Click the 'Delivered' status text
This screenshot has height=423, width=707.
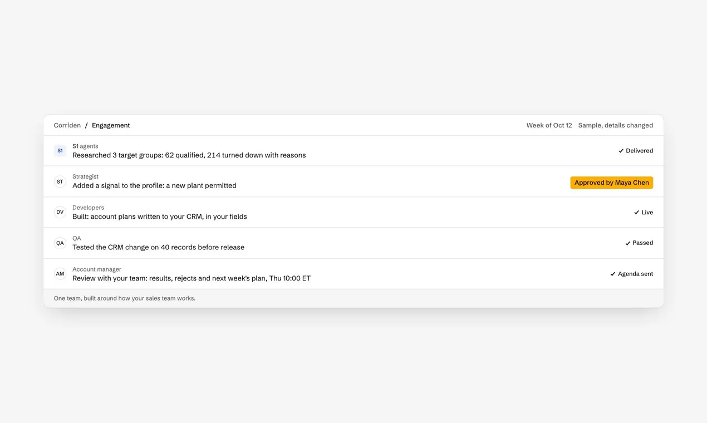[x=640, y=151]
